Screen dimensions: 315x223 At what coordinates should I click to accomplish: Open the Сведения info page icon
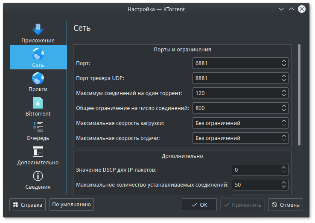point(38,176)
